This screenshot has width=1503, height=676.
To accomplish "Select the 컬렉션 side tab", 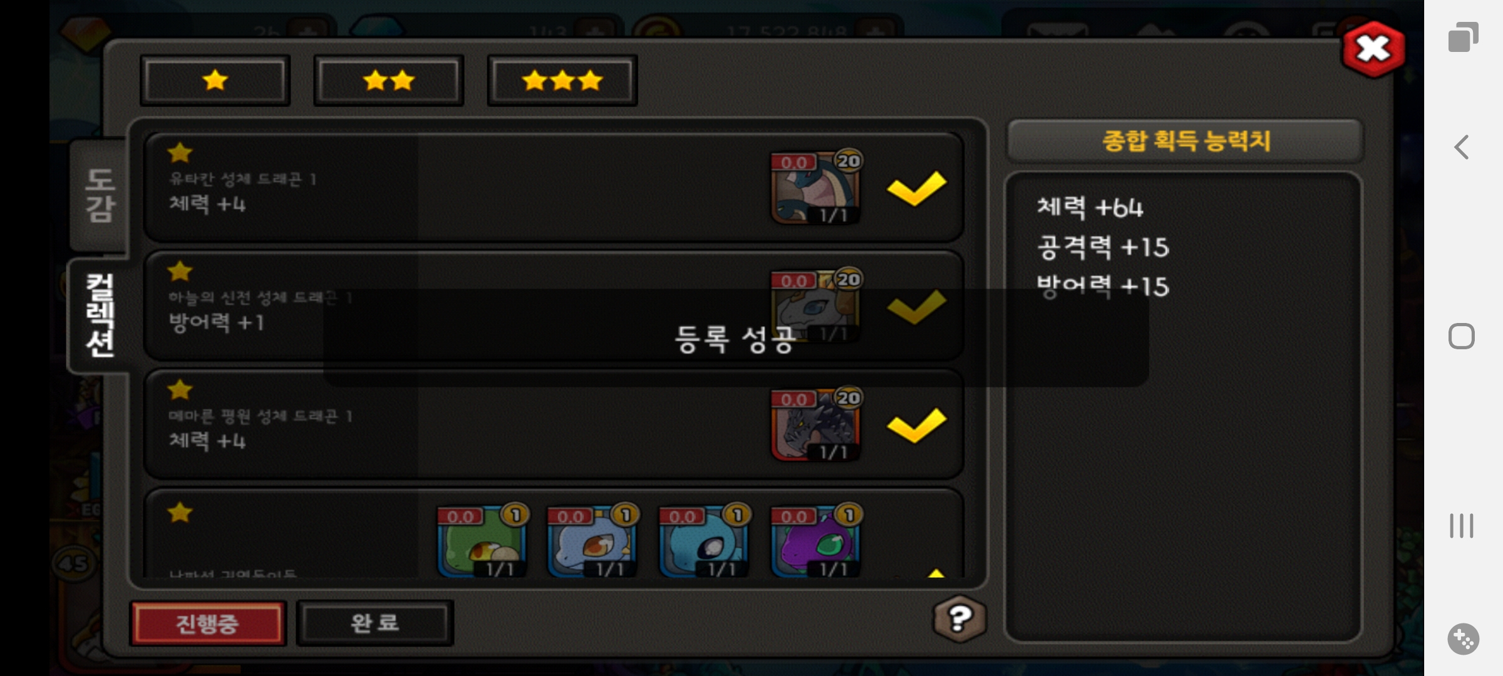I will [100, 315].
